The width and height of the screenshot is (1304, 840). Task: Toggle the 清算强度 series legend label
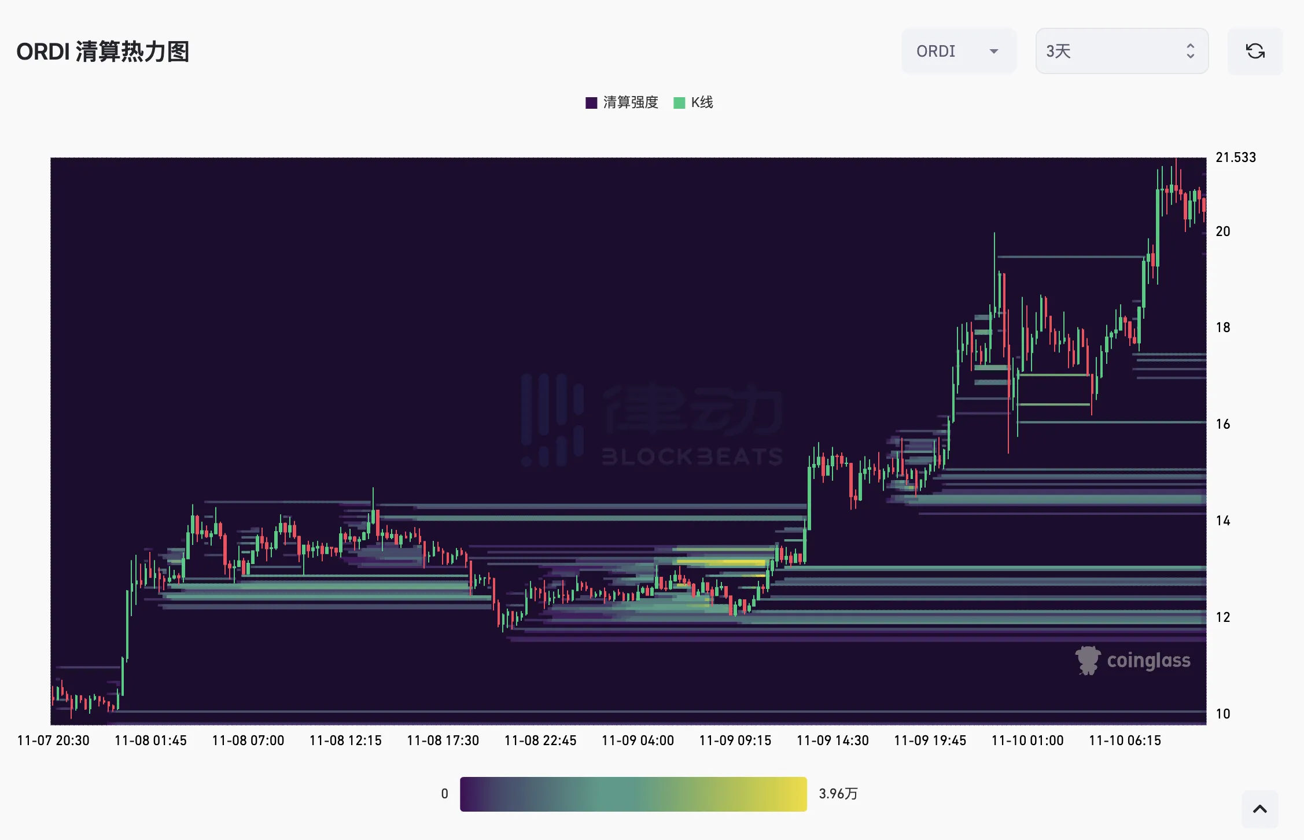pyautogui.click(x=631, y=103)
